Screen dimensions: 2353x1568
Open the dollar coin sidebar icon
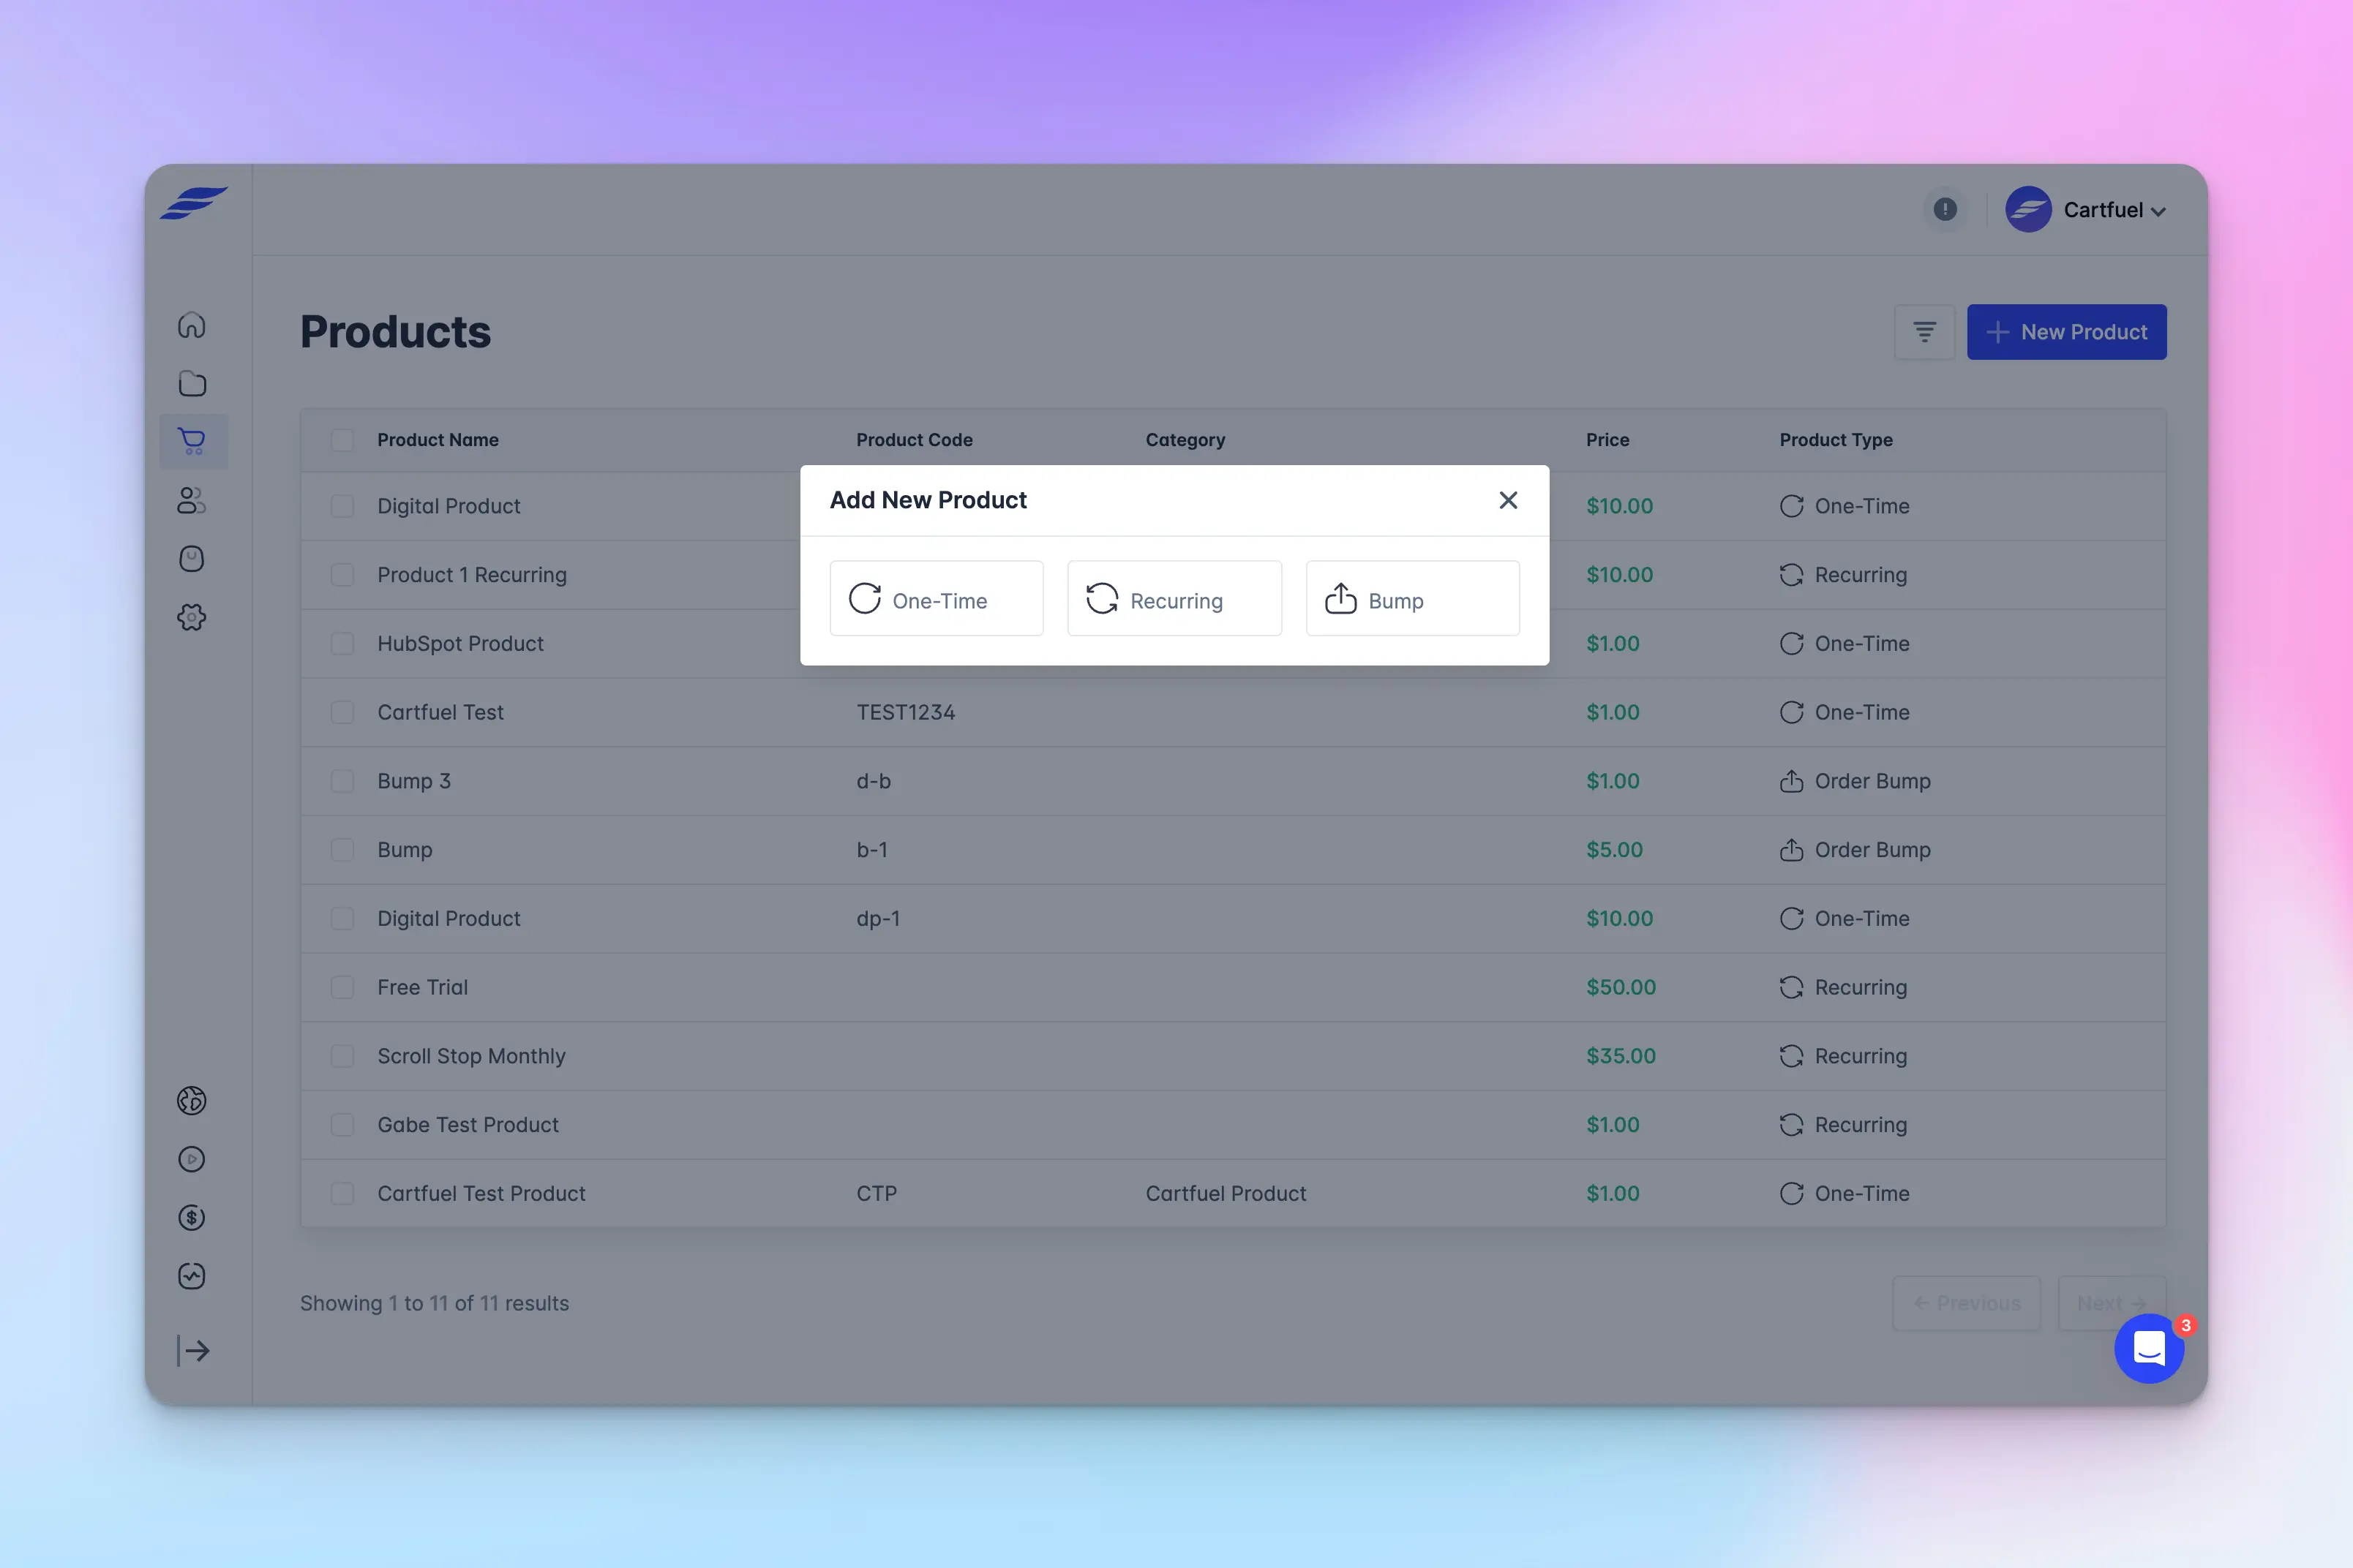tap(192, 1217)
